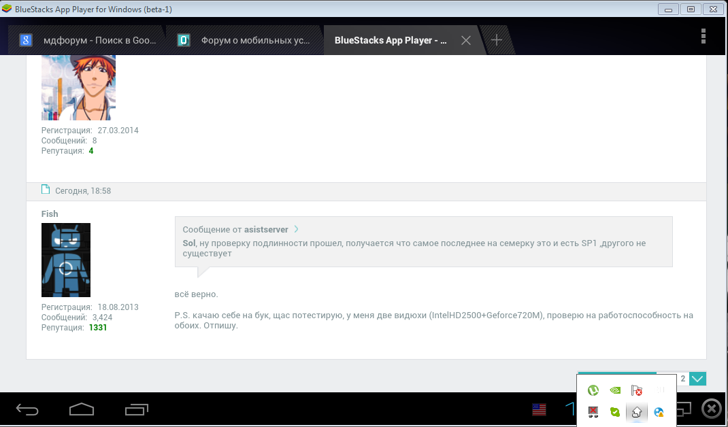The height and width of the screenshot is (427, 728).
Task: Expand the quoted asistserver message arrow
Action: [x=296, y=230]
